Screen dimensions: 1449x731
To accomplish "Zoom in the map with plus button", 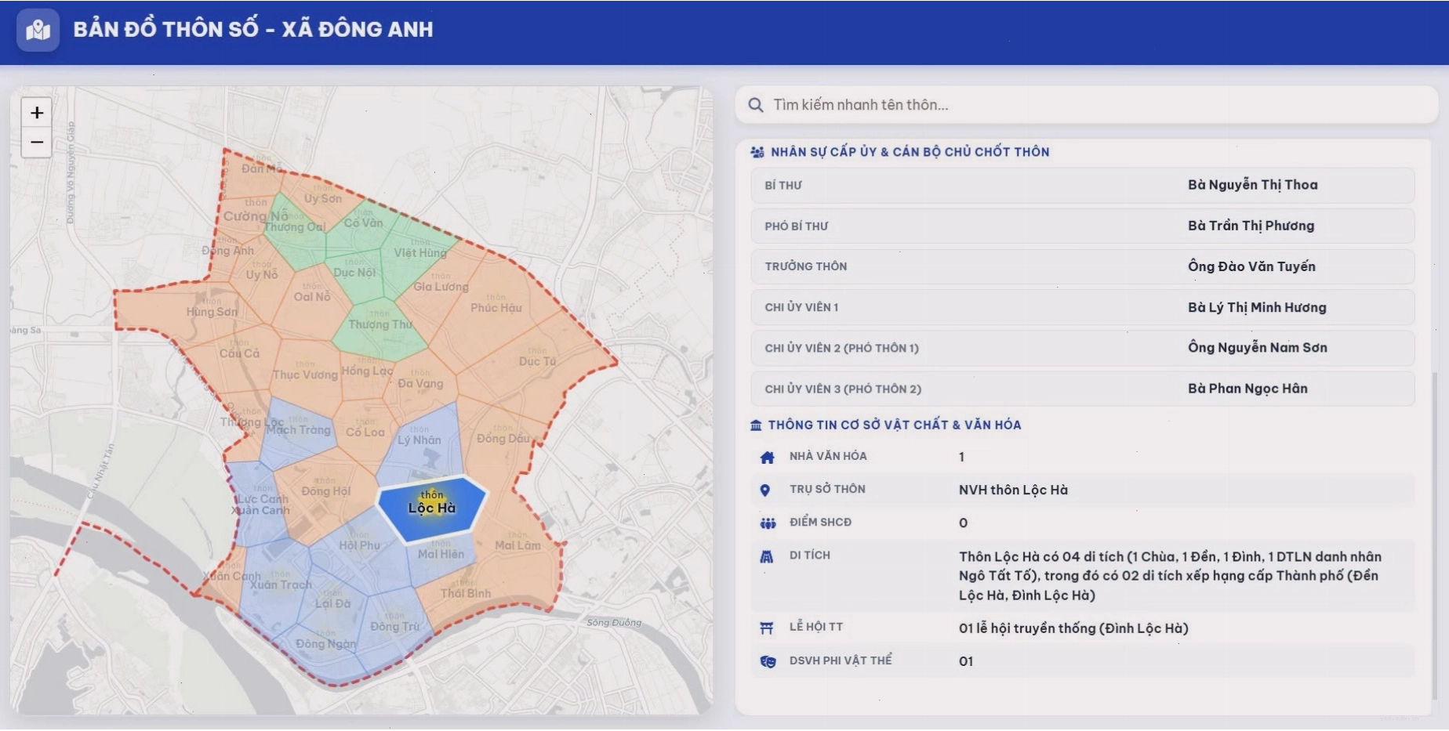I will click(x=37, y=113).
